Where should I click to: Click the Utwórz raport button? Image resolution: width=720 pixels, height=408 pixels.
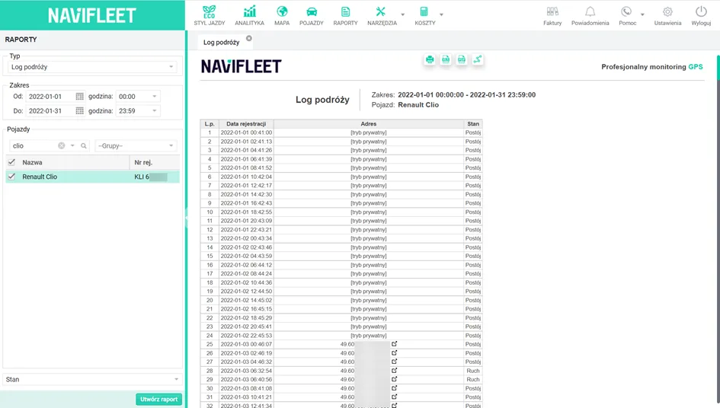click(x=159, y=400)
